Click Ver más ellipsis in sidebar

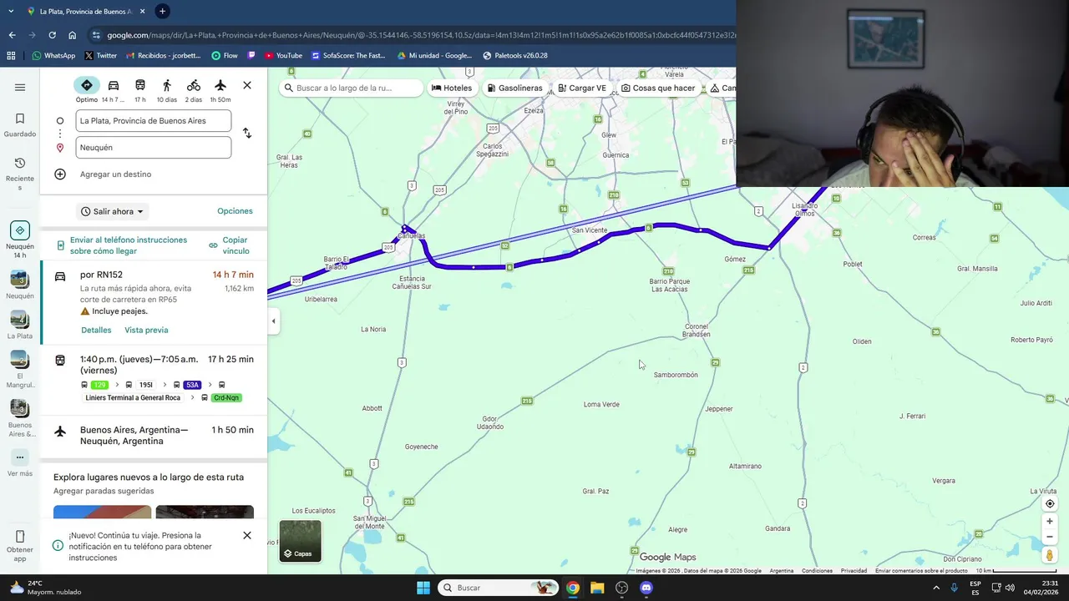point(20,457)
